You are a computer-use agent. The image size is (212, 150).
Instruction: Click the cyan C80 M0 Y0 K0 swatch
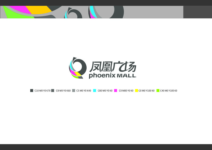(x=95, y=91)
